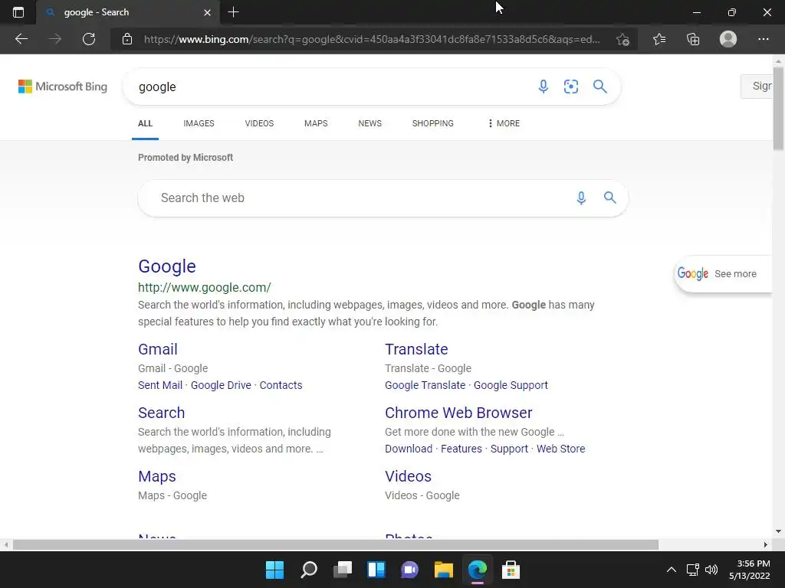Viewport: 785px width, 588px height.
Task: Select the ALL results tab
Action: coord(145,123)
